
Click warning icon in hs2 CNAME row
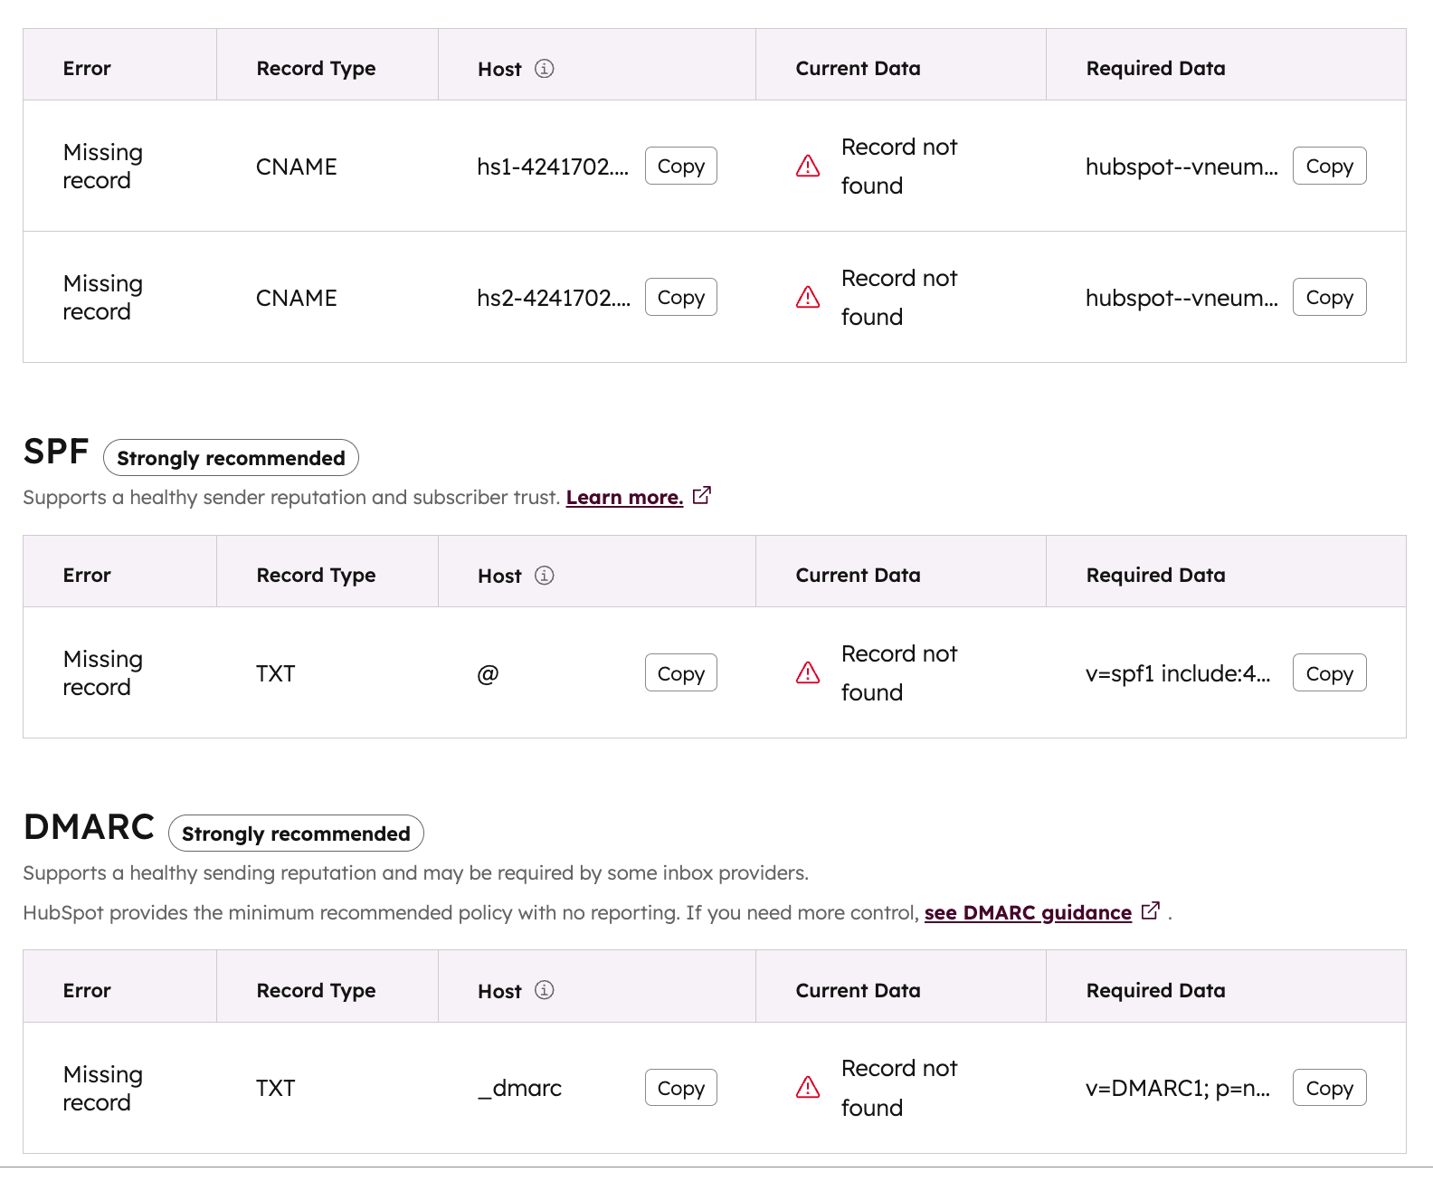click(x=808, y=298)
